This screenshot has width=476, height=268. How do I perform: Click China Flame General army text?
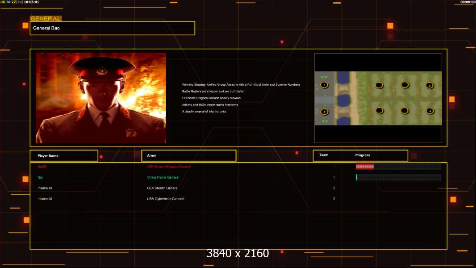tap(163, 178)
